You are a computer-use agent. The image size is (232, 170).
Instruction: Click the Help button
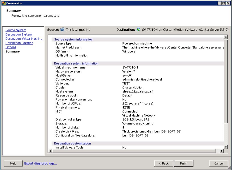point(13,163)
